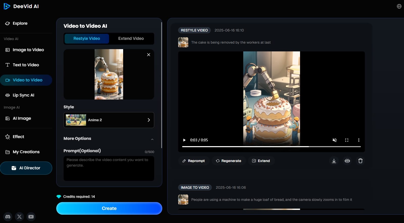Click the IMAGE TO VIDEO tag
Viewport: 404px width, 223px height.
tap(195, 187)
